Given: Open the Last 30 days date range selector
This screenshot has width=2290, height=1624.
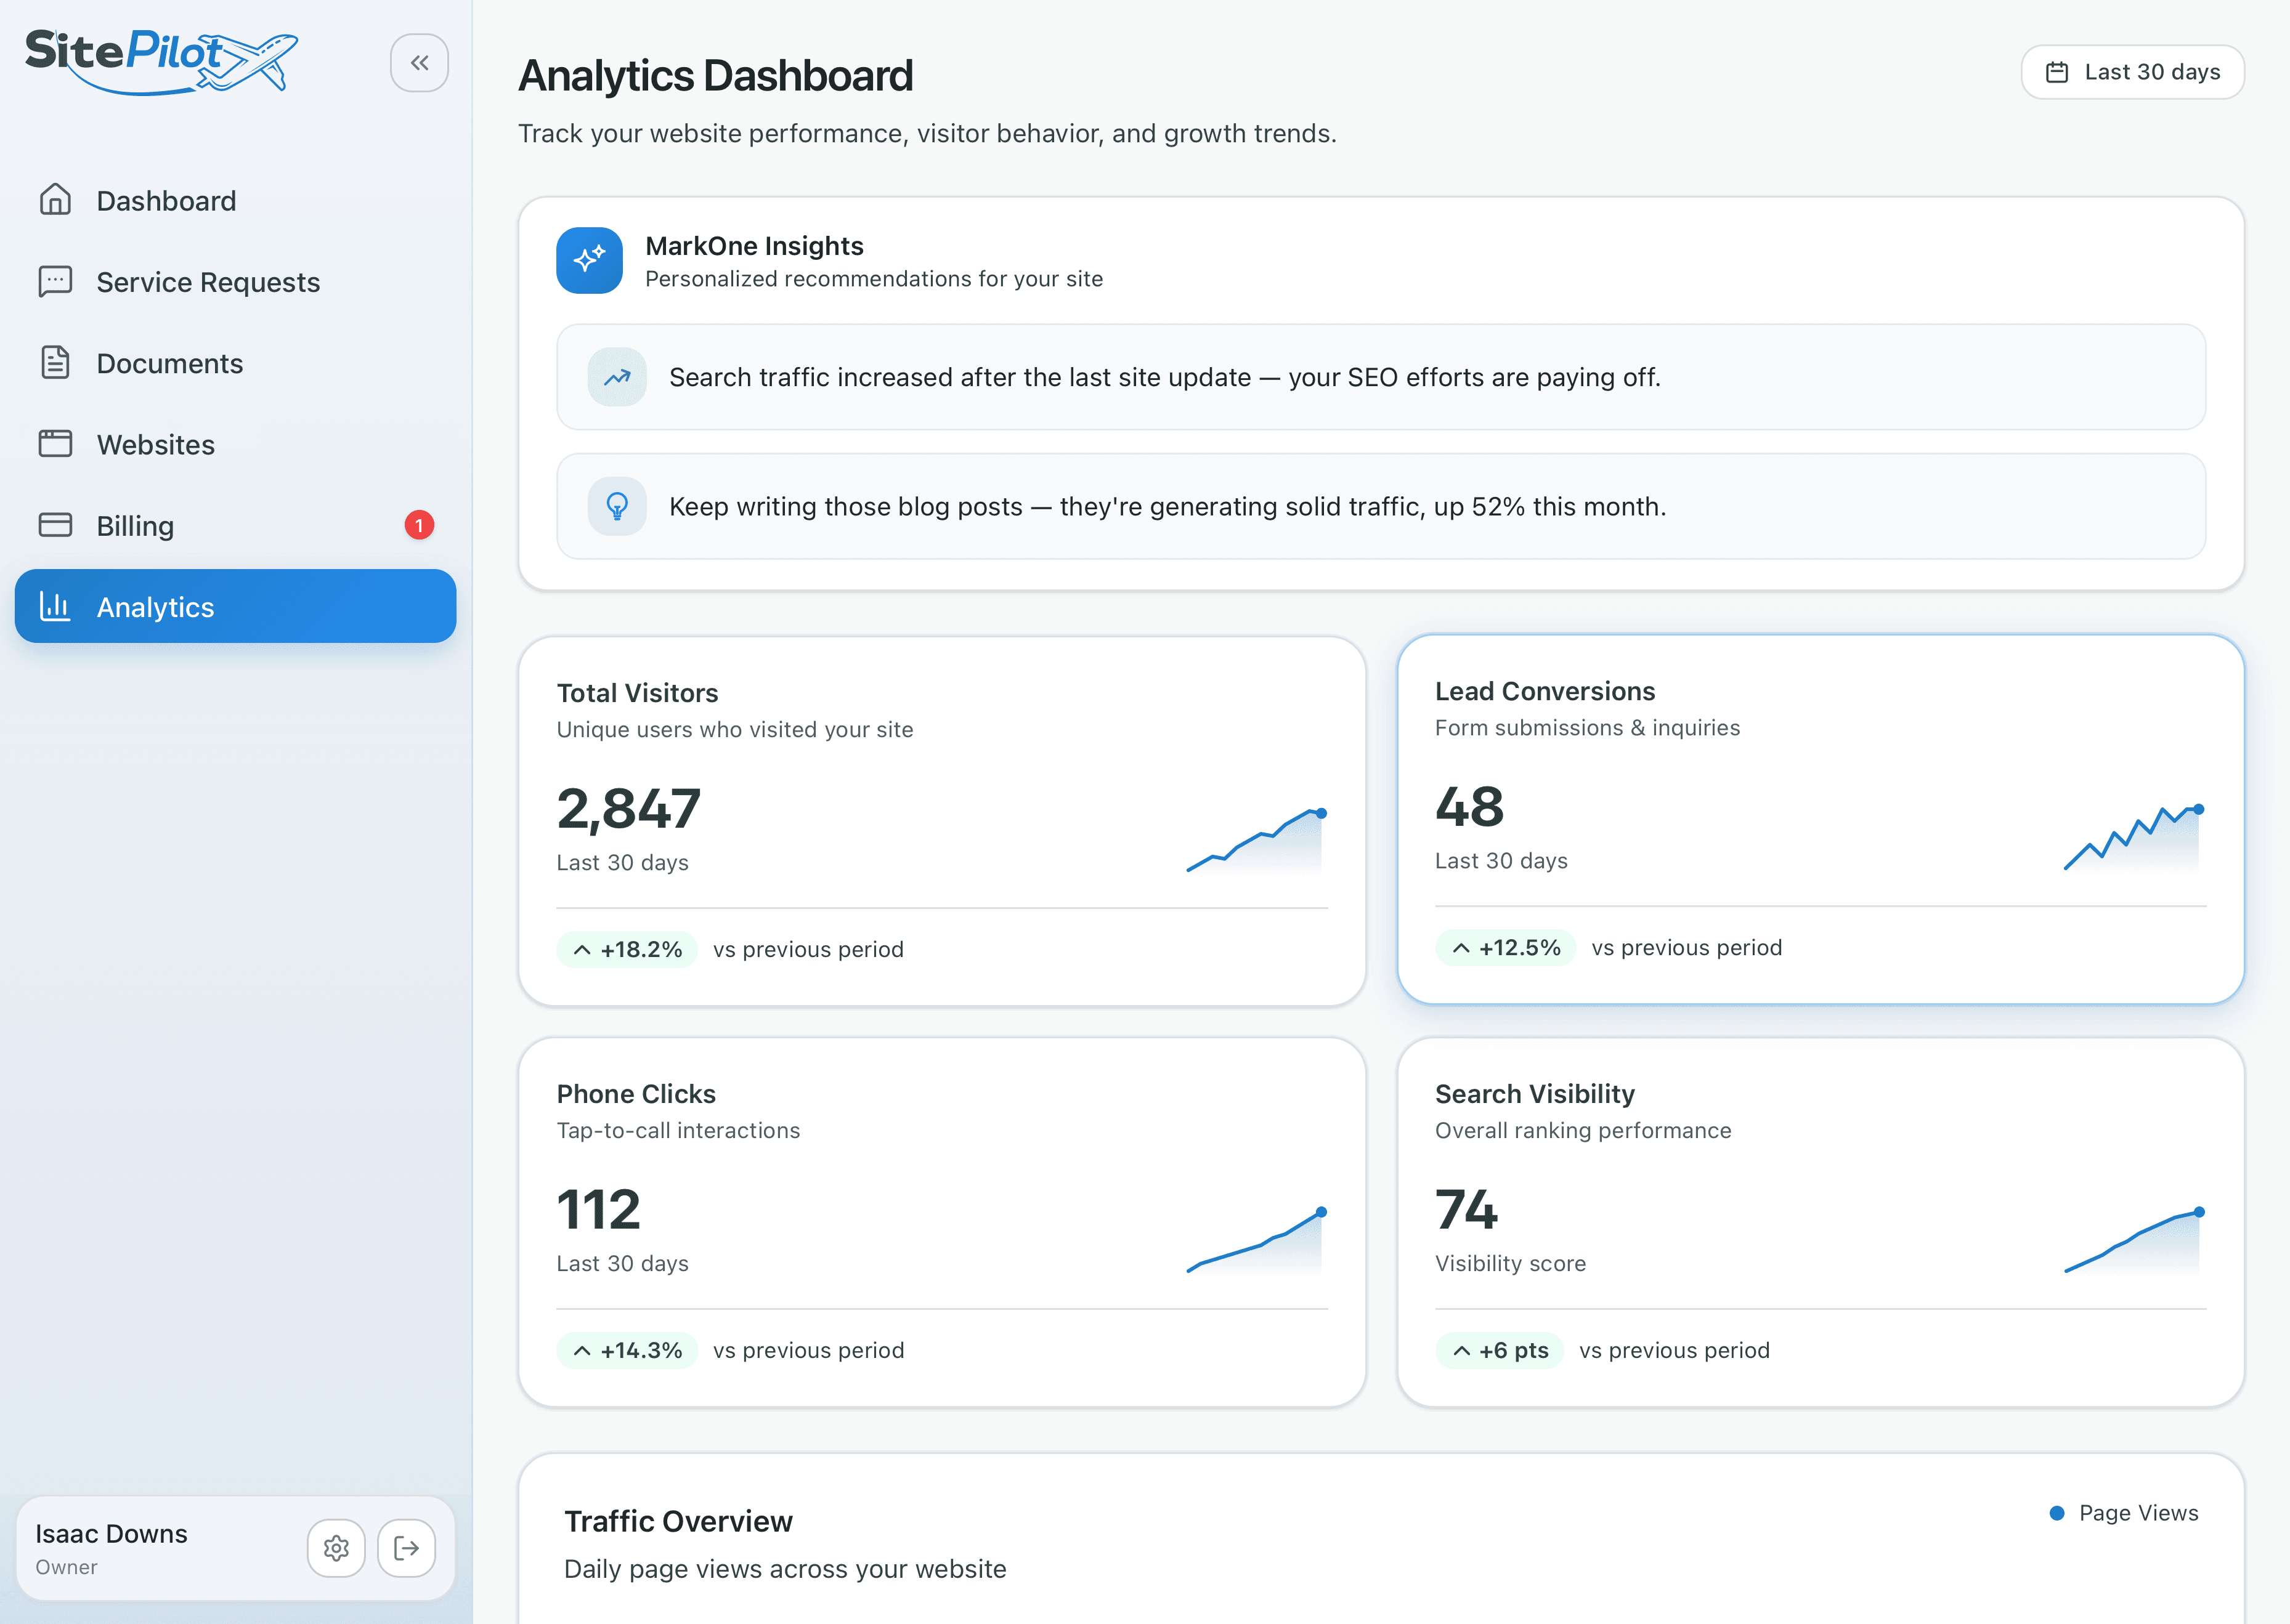Looking at the screenshot, I should (2133, 71).
